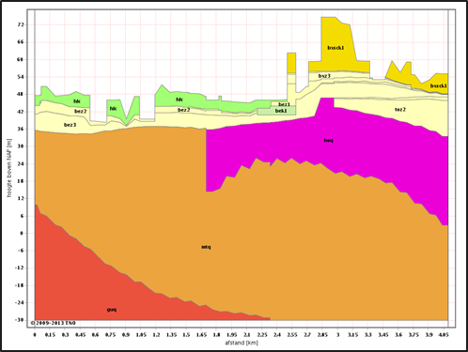Click the '36' tick on the vertical axis
The height and width of the screenshot is (352, 468).
pos(21,129)
